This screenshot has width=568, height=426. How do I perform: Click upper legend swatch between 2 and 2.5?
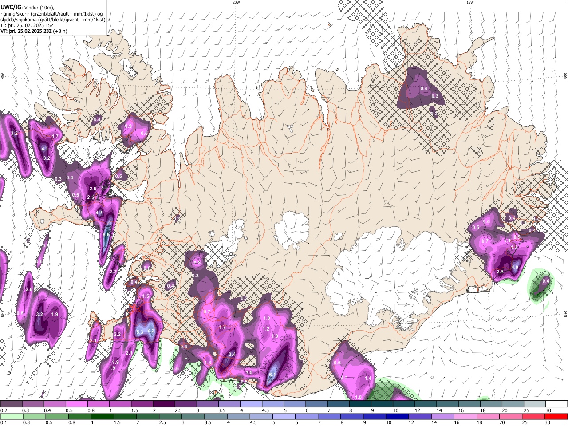pyautogui.click(x=164, y=404)
